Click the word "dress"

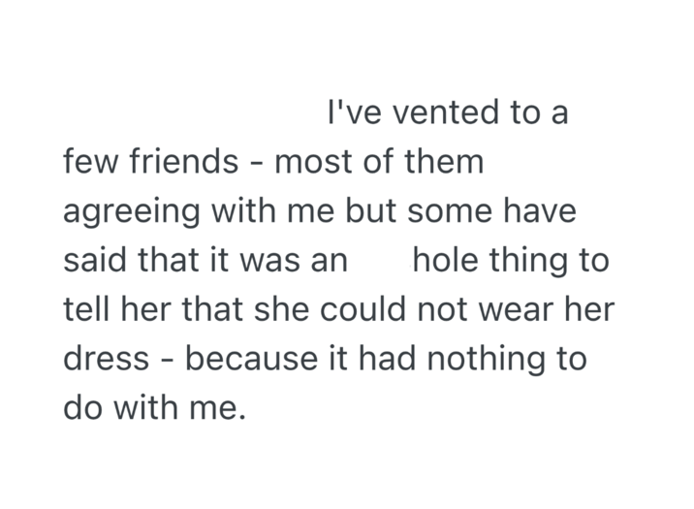click(x=106, y=359)
